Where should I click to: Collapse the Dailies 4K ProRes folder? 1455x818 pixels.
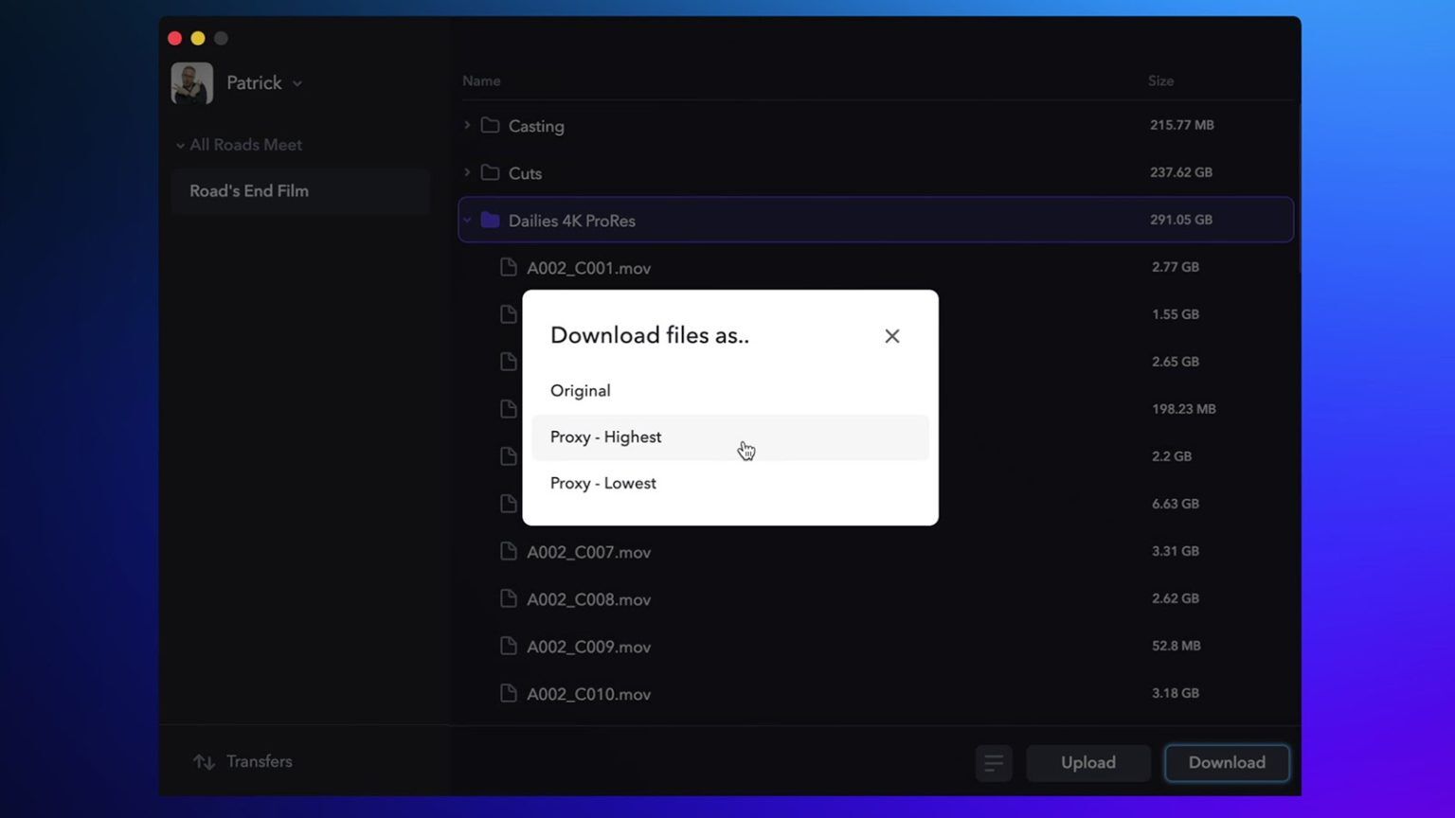click(467, 220)
